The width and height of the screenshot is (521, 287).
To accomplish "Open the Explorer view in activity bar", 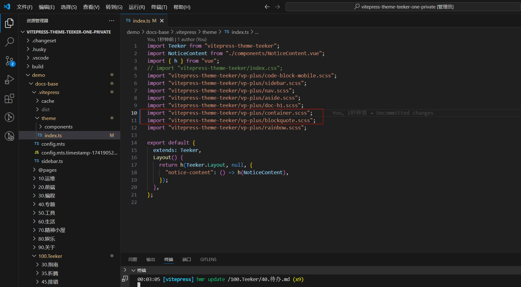I will point(9,23).
